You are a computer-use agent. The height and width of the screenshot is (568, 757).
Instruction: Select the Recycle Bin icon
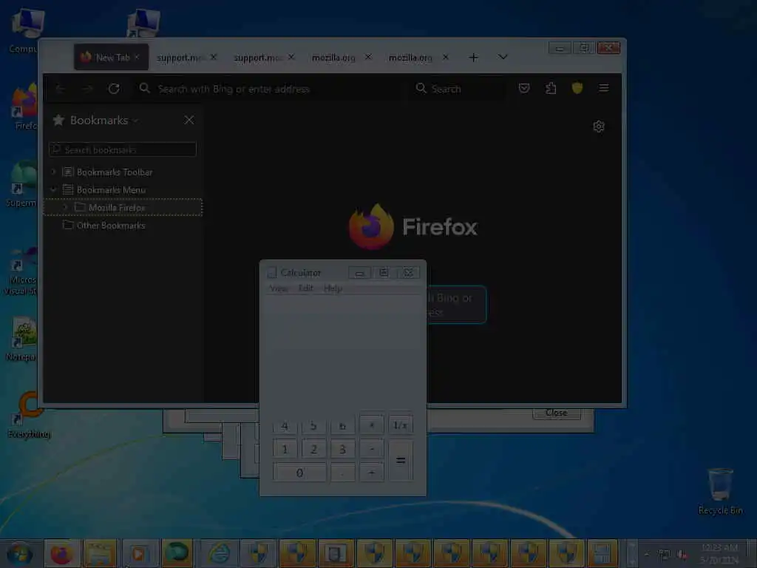pyautogui.click(x=720, y=492)
